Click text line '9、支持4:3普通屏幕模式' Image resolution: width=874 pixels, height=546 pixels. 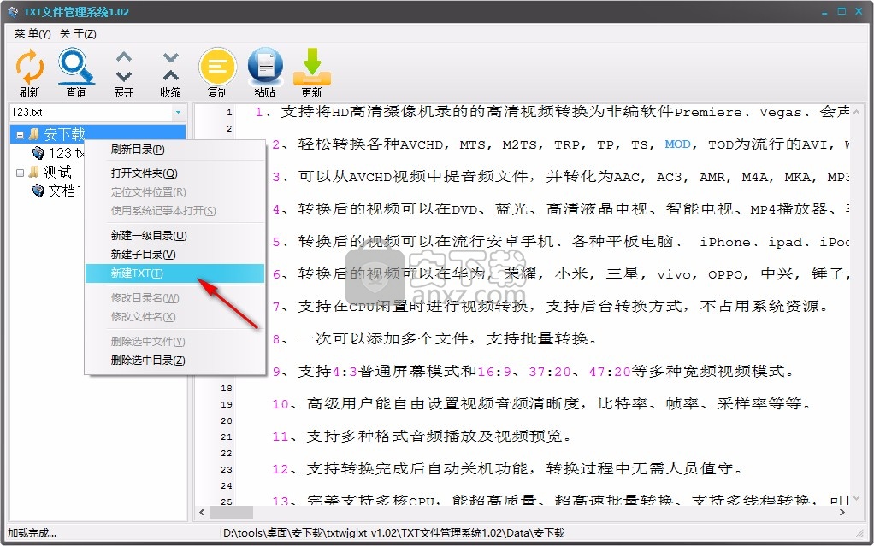[x=534, y=372]
